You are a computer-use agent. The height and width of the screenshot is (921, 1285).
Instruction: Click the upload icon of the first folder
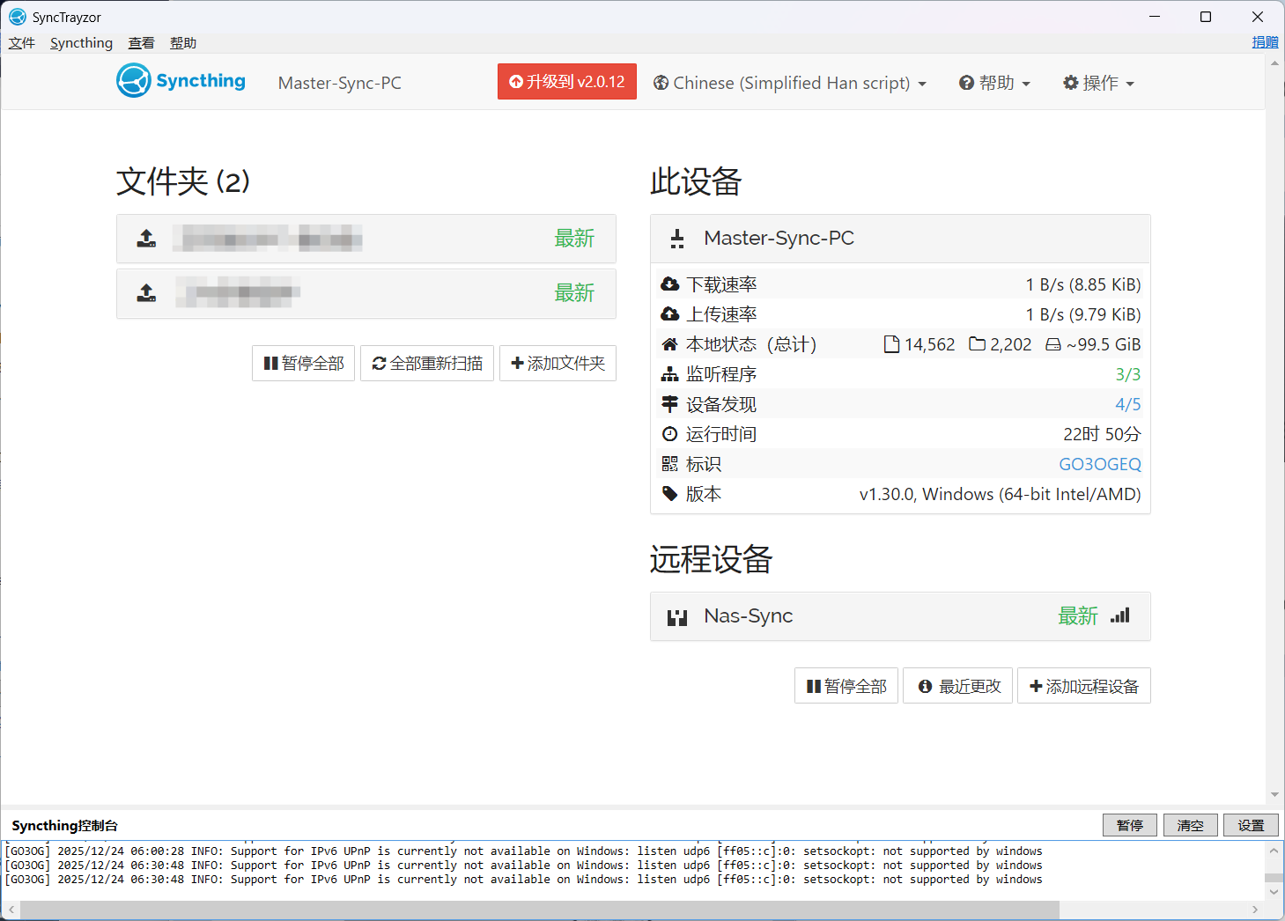[x=147, y=239]
